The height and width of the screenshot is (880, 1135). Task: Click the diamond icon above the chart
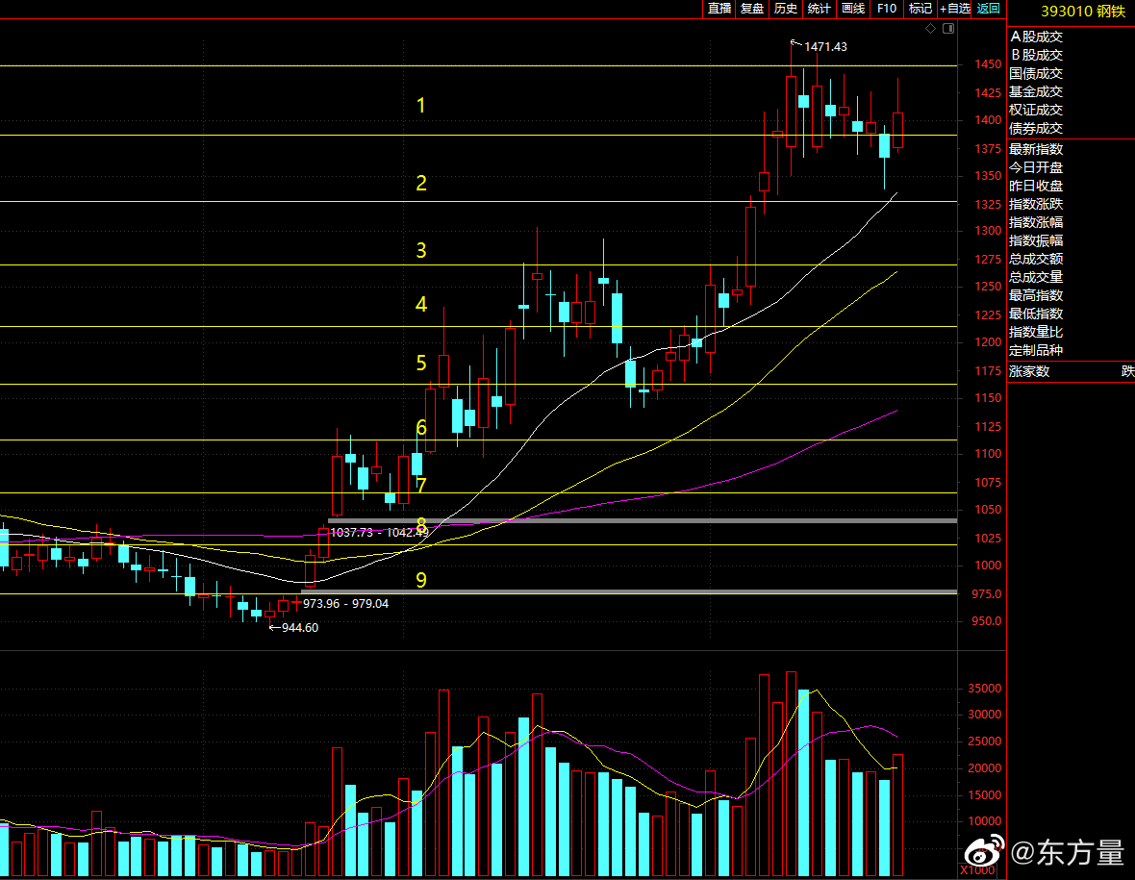930,29
